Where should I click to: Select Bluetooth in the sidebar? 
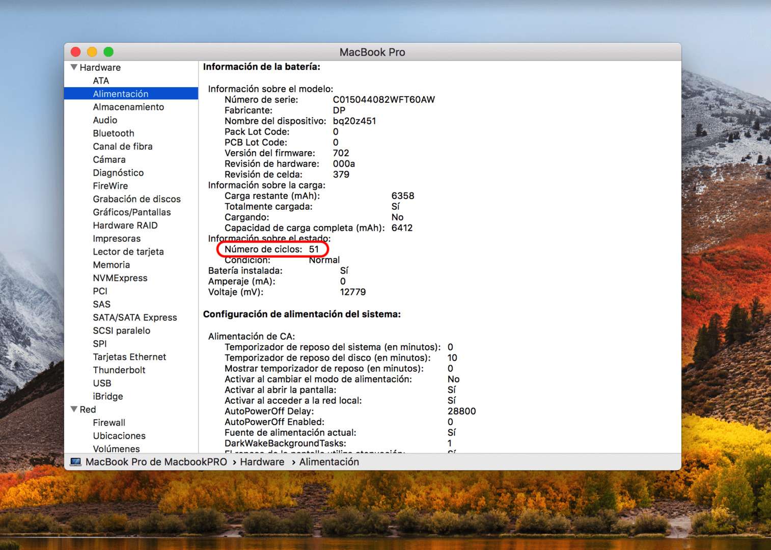click(114, 133)
